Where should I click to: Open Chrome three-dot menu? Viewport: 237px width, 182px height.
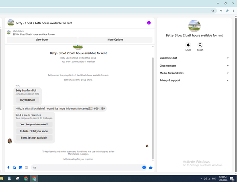coord(233,10)
